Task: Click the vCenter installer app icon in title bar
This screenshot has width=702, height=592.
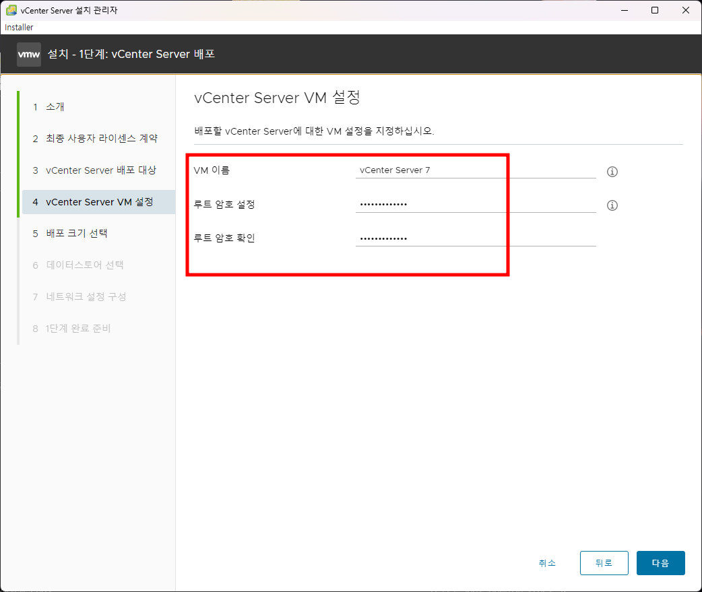Action: [x=11, y=10]
